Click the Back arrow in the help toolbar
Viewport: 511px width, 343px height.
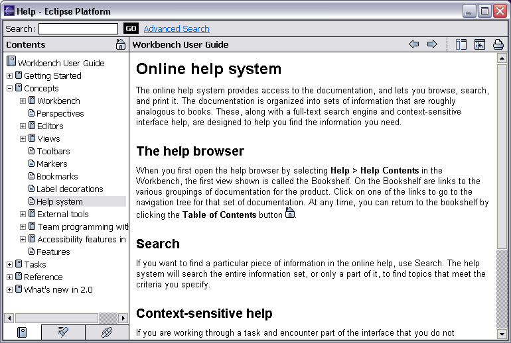[414, 44]
